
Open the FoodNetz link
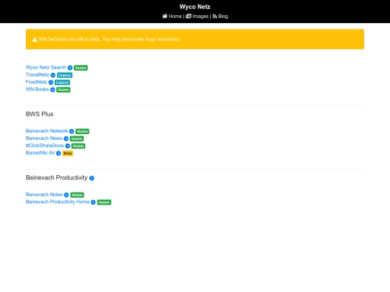pos(36,82)
